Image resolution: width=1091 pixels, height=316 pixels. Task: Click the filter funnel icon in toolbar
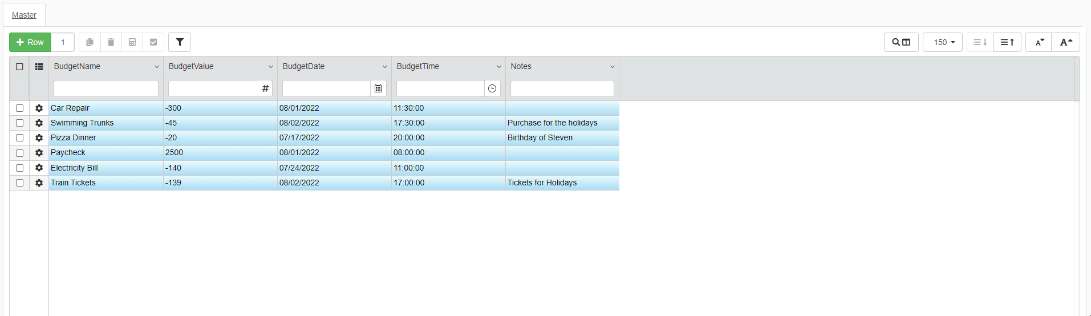[x=180, y=42]
